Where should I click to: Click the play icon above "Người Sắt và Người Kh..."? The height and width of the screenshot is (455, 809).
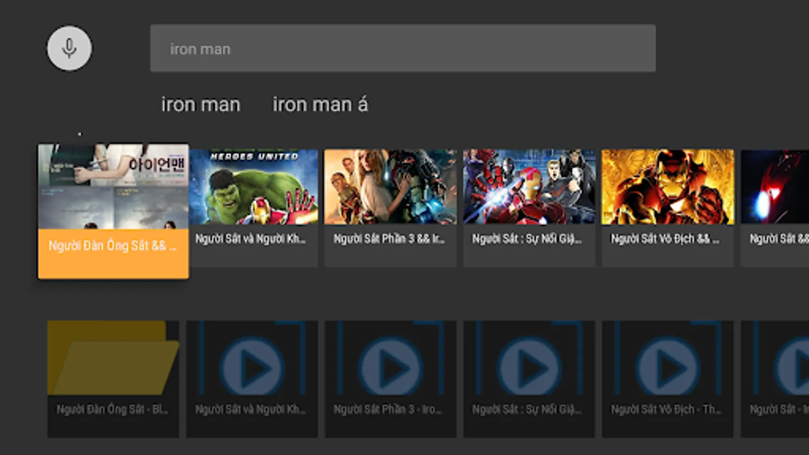[252, 368]
